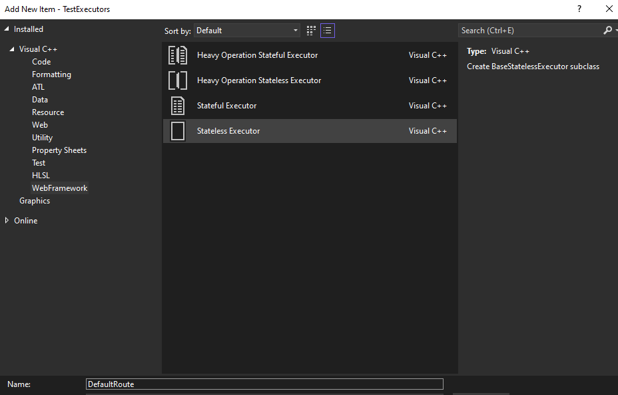Image resolution: width=618 pixels, height=395 pixels.
Task: Choose the WebFramework category
Action: pyautogui.click(x=59, y=188)
